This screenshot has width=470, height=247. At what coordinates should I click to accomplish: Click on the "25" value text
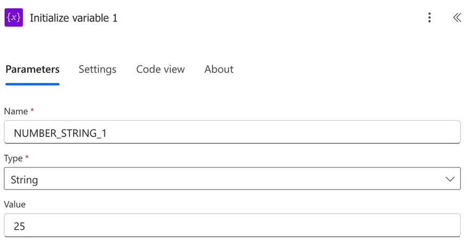(x=19, y=226)
